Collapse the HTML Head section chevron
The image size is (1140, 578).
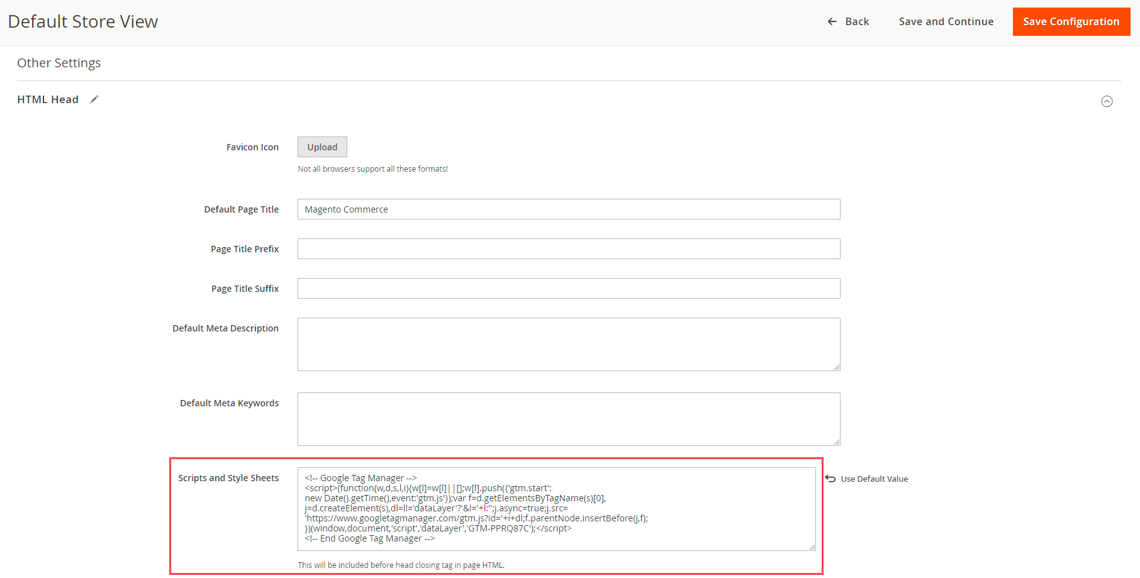click(x=1107, y=101)
